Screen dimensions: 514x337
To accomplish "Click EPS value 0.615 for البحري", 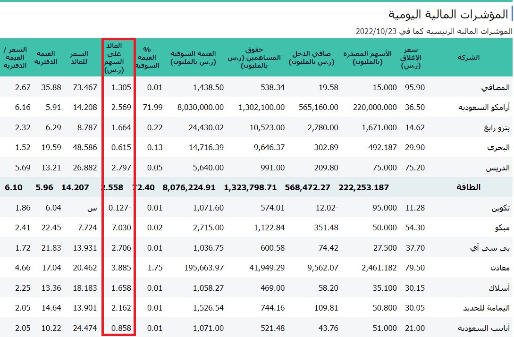I will [x=121, y=148].
